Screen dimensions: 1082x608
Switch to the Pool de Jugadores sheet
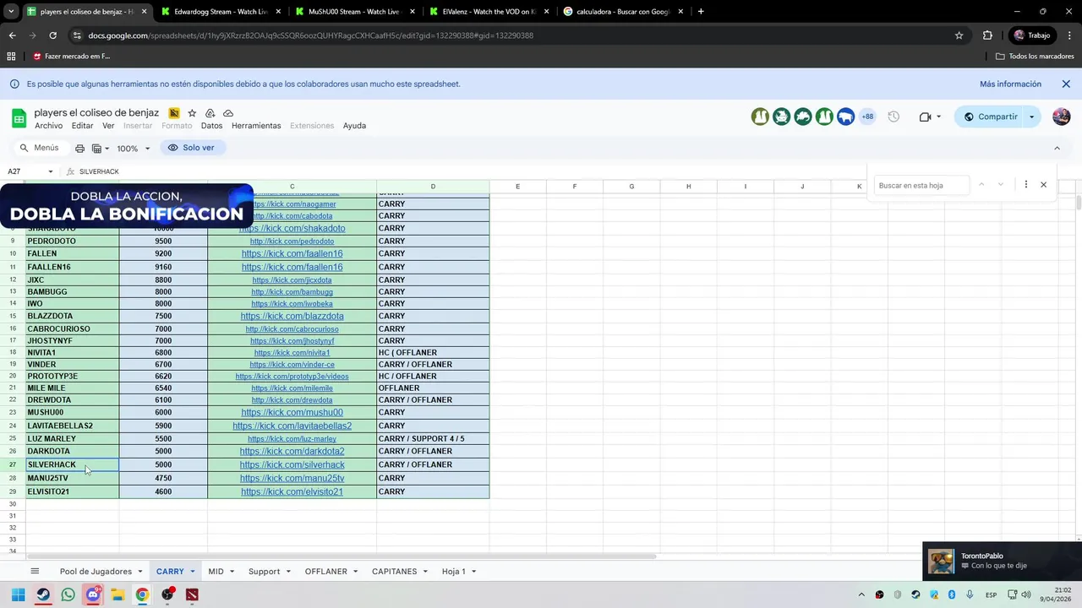96,571
